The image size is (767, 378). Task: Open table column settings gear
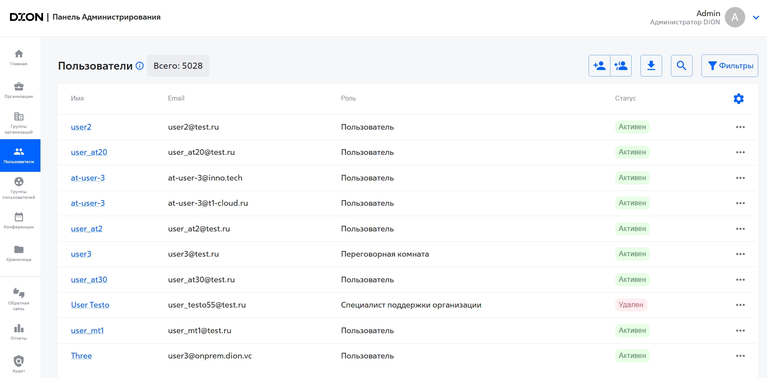pyautogui.click(x=739, y=99)
